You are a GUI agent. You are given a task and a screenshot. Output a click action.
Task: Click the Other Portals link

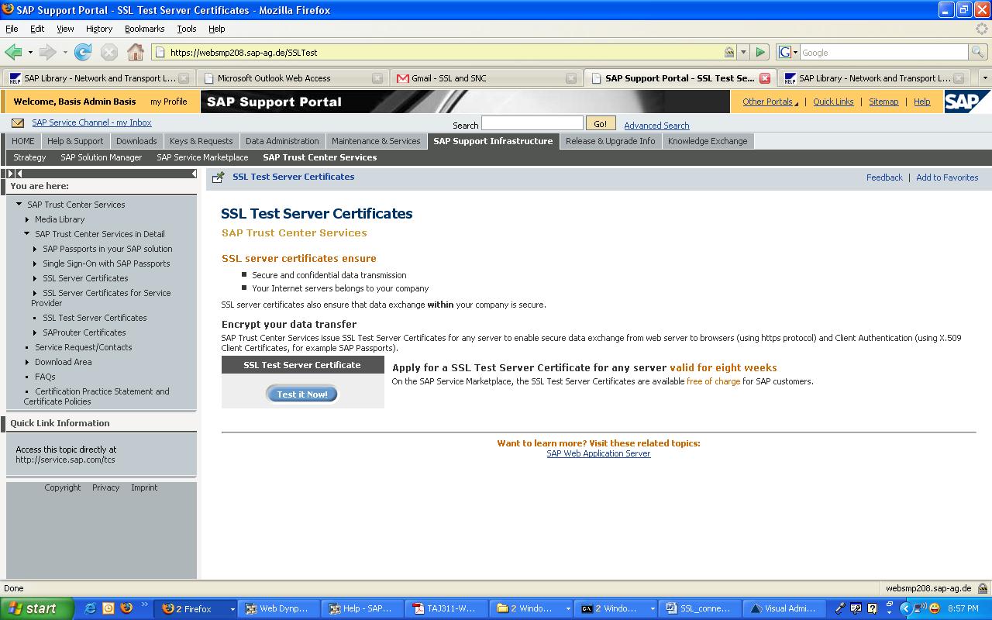770,102
